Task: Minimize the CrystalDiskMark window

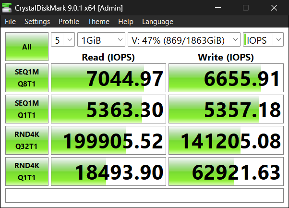Action: [x=218, y=8]
